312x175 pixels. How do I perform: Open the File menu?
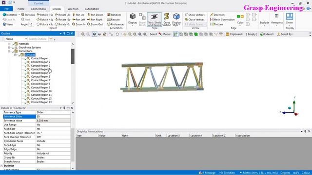(x=6, y=9)
